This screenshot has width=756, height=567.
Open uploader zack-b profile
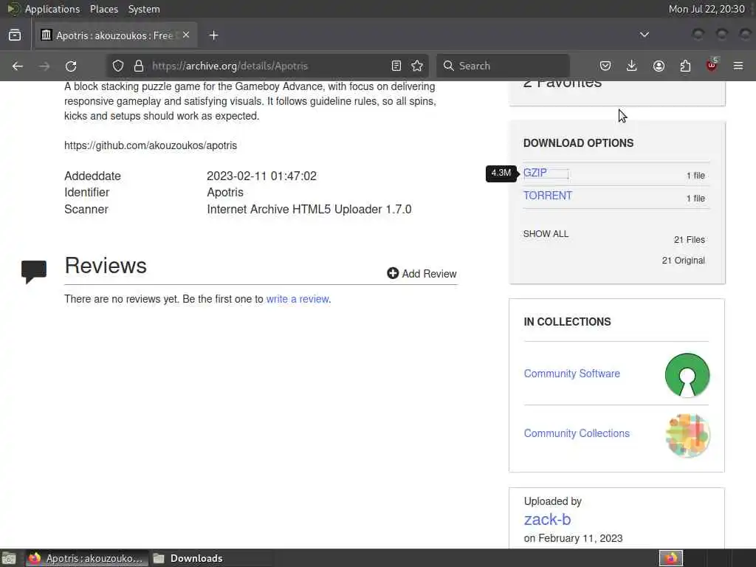(547, 519)
